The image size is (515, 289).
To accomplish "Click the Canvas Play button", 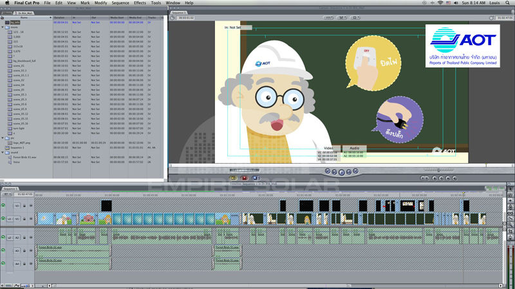I will click(341, 172).
